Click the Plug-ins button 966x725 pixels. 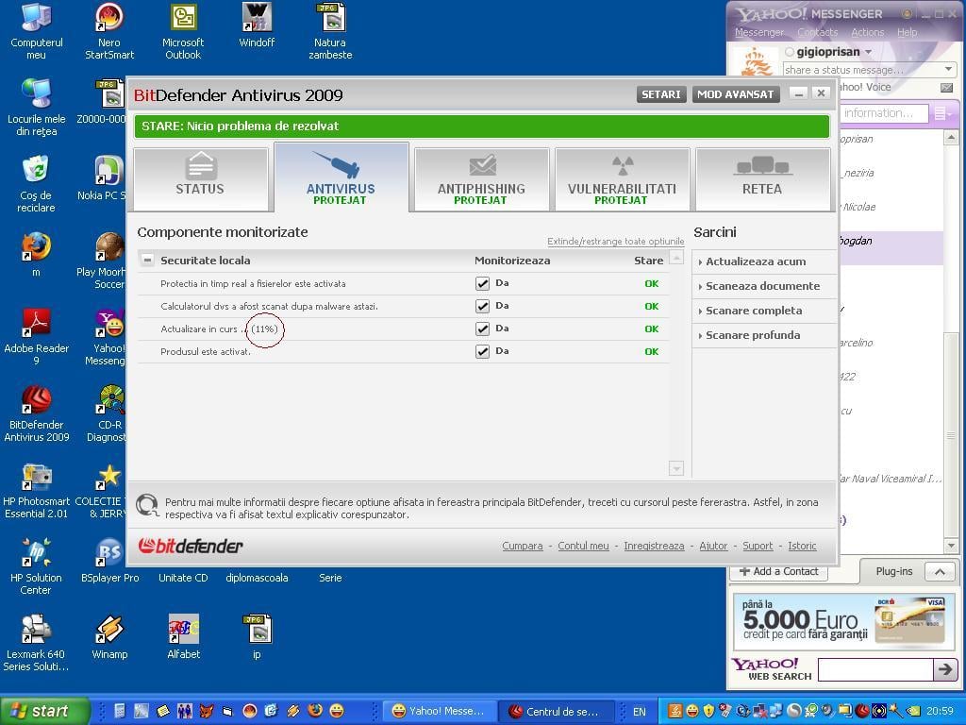click(893, 571)
